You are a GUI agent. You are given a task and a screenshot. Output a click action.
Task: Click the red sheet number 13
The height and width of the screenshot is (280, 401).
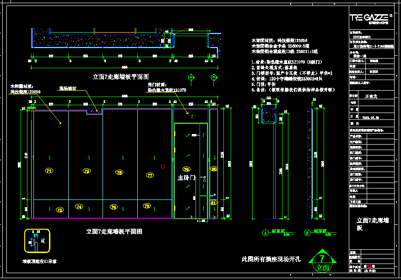click(x=369, y=266)
